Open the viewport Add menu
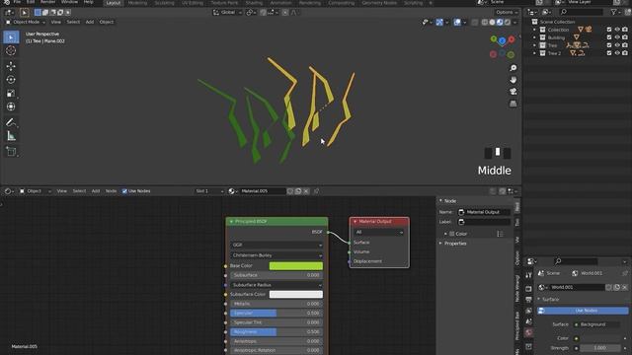This screenshot has height=355, width=632. 90,22
